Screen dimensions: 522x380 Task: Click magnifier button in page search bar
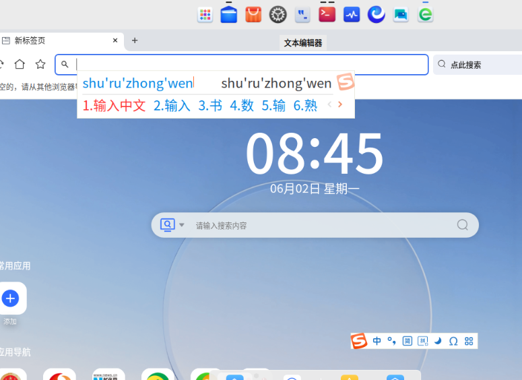pyautogui.click(x=463, y=225)
